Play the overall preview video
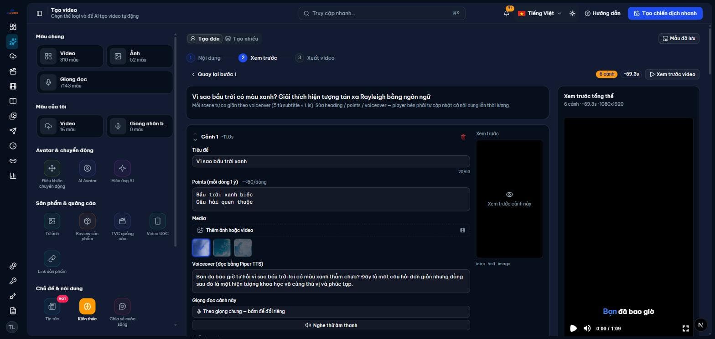The width and height of the screenshot is (715, 339). [573, 329]
